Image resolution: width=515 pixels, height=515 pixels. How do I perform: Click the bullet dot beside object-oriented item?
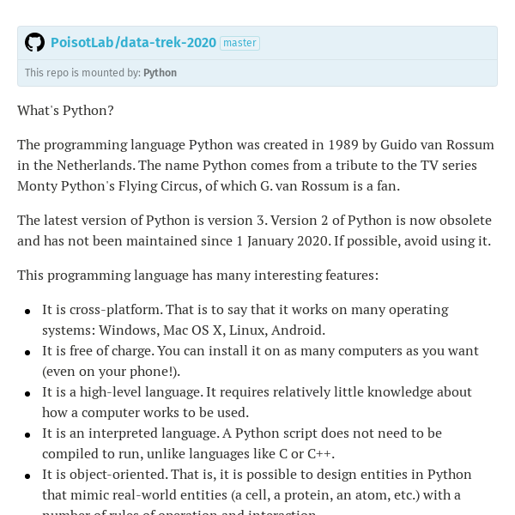(x=27, y=476)
